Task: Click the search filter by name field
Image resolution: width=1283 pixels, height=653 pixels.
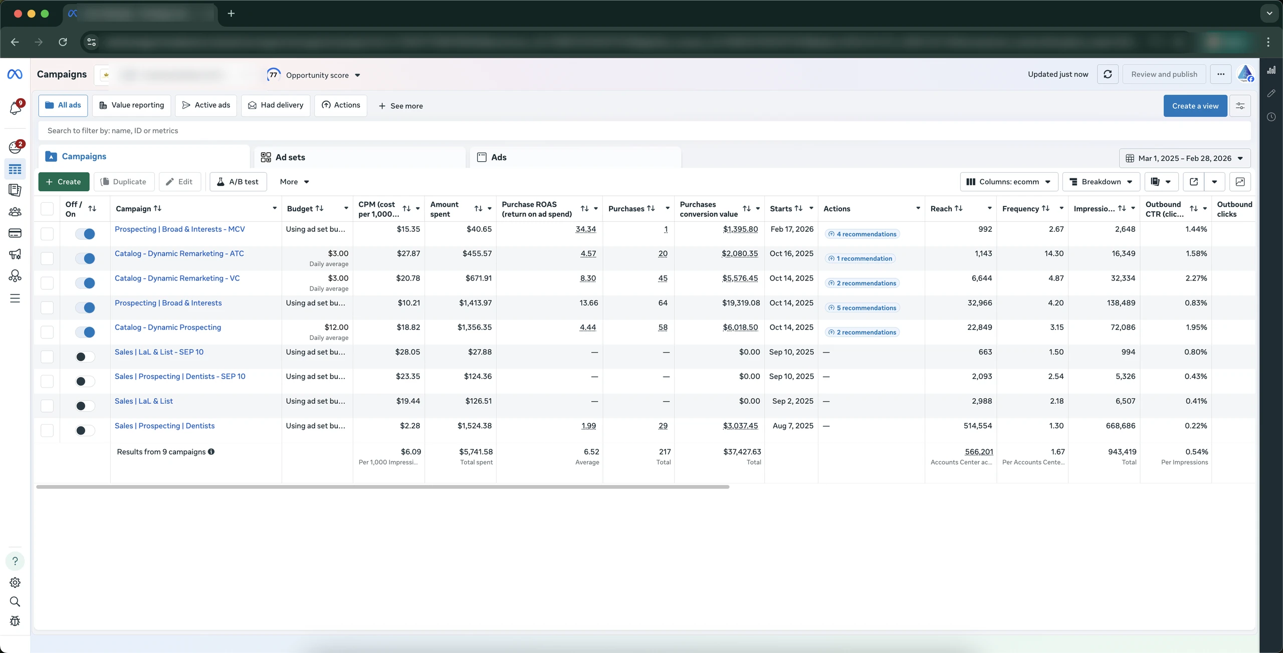Action: (x=645, y=131)
